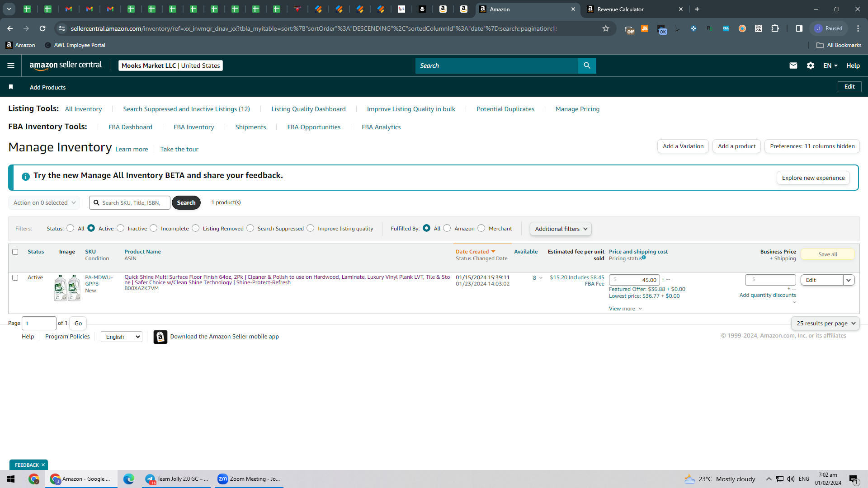Open the settings gear icon
868x488 pixels.
[811, 66]
